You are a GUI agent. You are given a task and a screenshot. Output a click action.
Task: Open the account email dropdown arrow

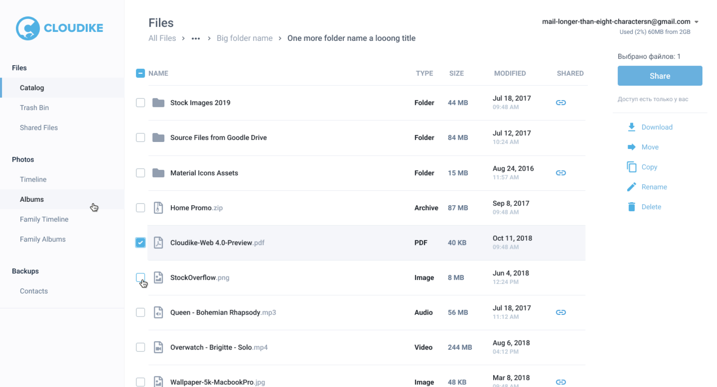(696, 22)
